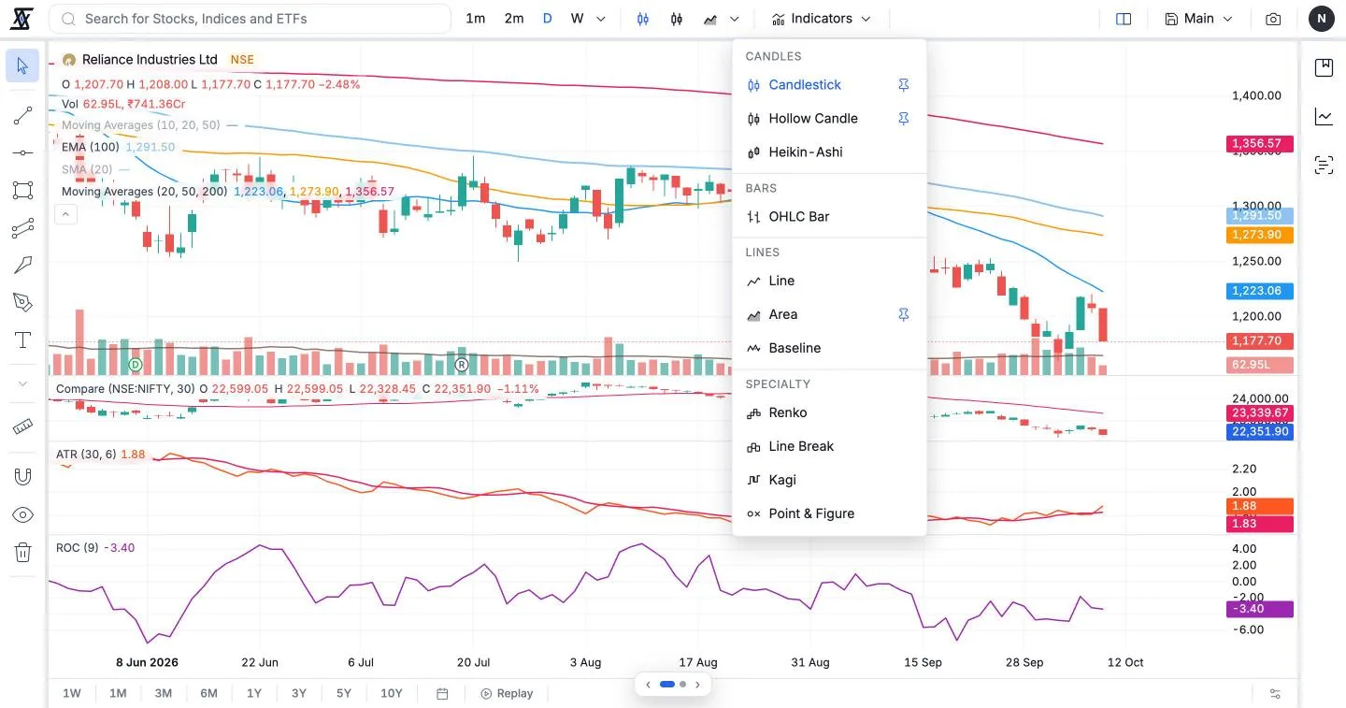
Task: Open the Main layout dropdown
Action: (1199, 19)
